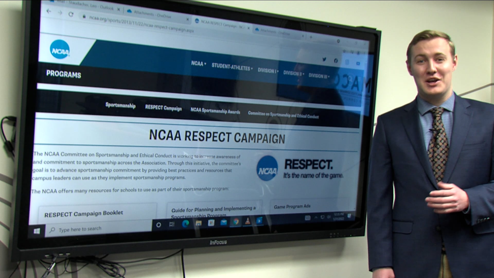Image resolution: width=494 pixels, height=278 pixels.
Task: Switch to last Attachments - OneDrive tab
Action: tap(277, 32)
